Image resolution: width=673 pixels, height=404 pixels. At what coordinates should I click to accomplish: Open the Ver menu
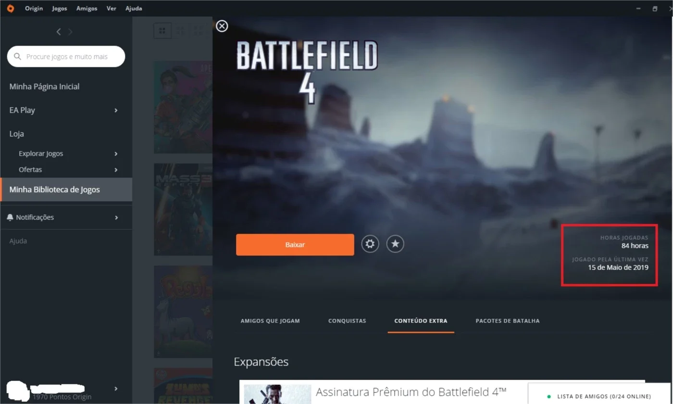(112, 8)
